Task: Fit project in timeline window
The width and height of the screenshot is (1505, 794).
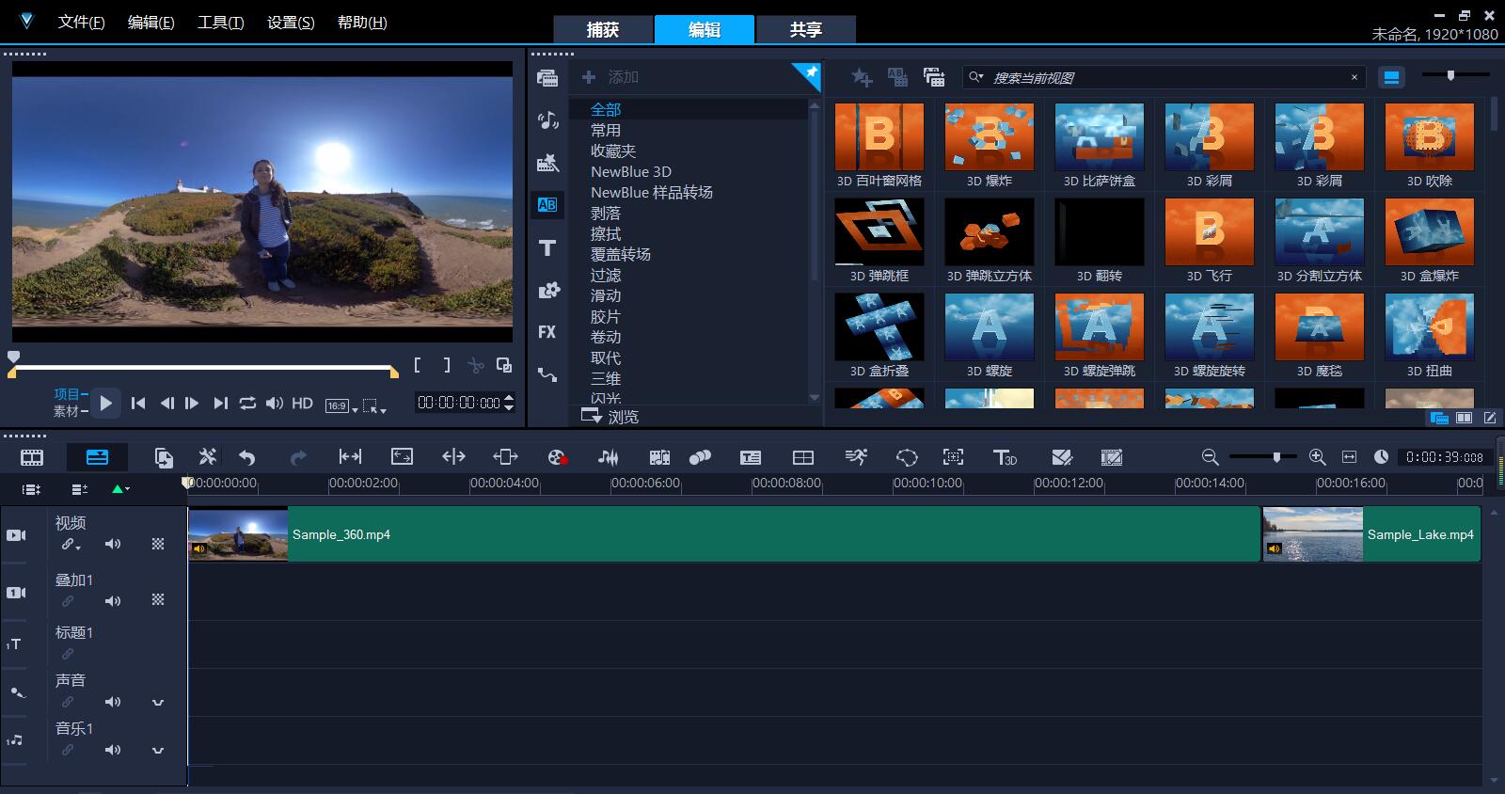Action: (x=1349, y=457)
